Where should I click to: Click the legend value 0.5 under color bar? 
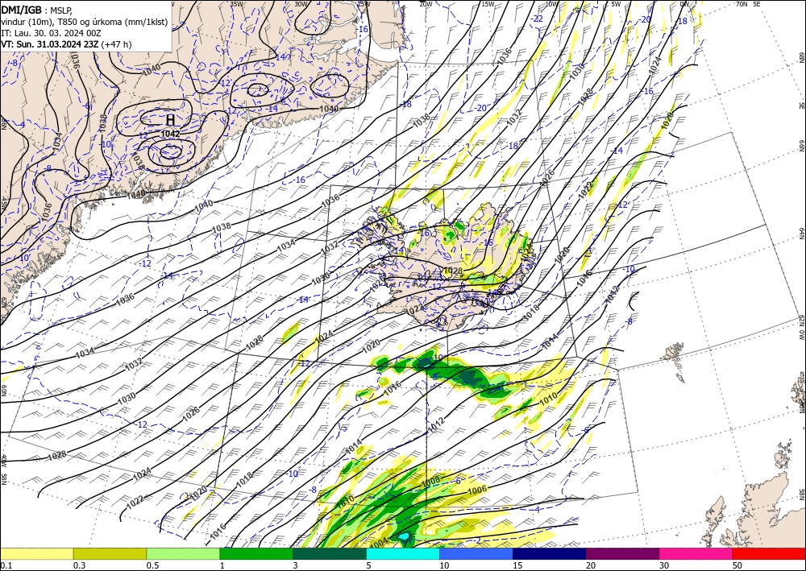[x=152, y=565]
